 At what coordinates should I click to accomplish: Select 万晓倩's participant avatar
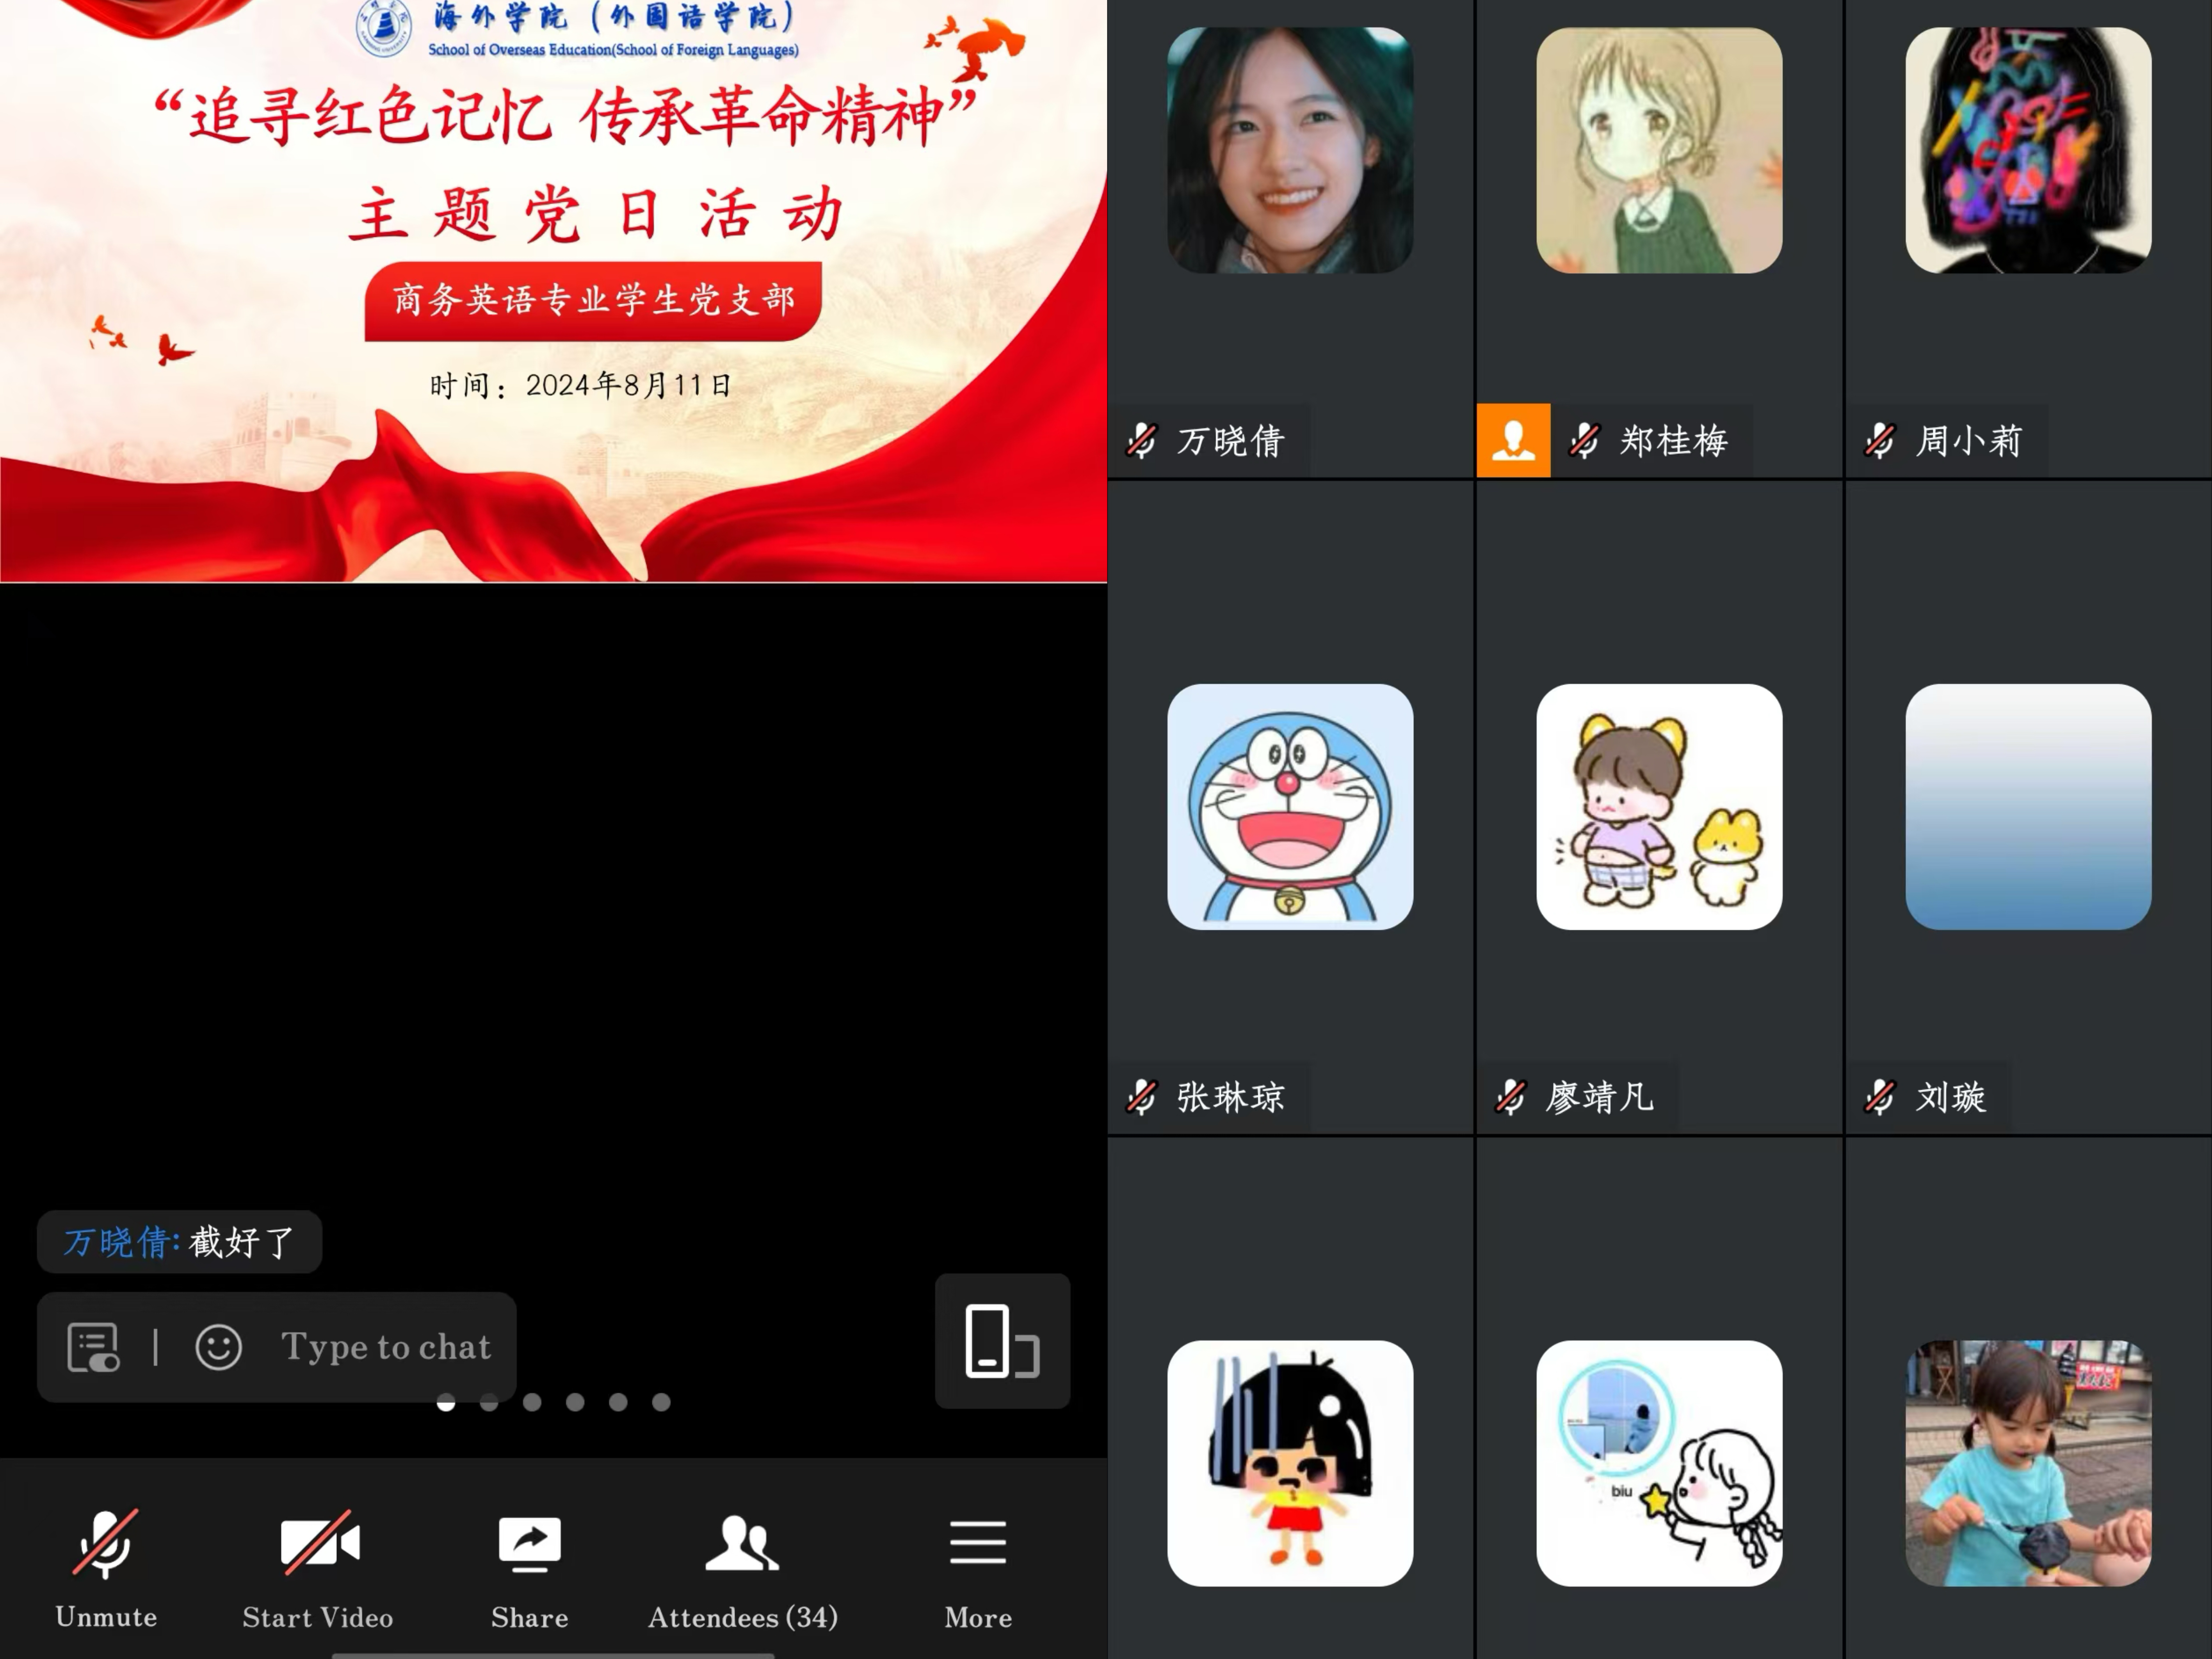(1290, 150)
